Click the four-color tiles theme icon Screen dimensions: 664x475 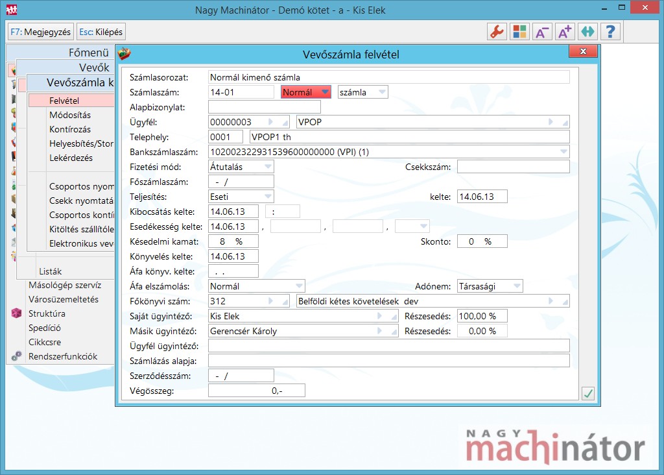click(519, 31)
